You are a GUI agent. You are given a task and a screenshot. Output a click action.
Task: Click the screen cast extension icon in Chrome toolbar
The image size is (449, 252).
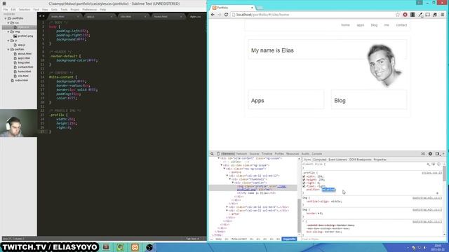click(427, 15)
